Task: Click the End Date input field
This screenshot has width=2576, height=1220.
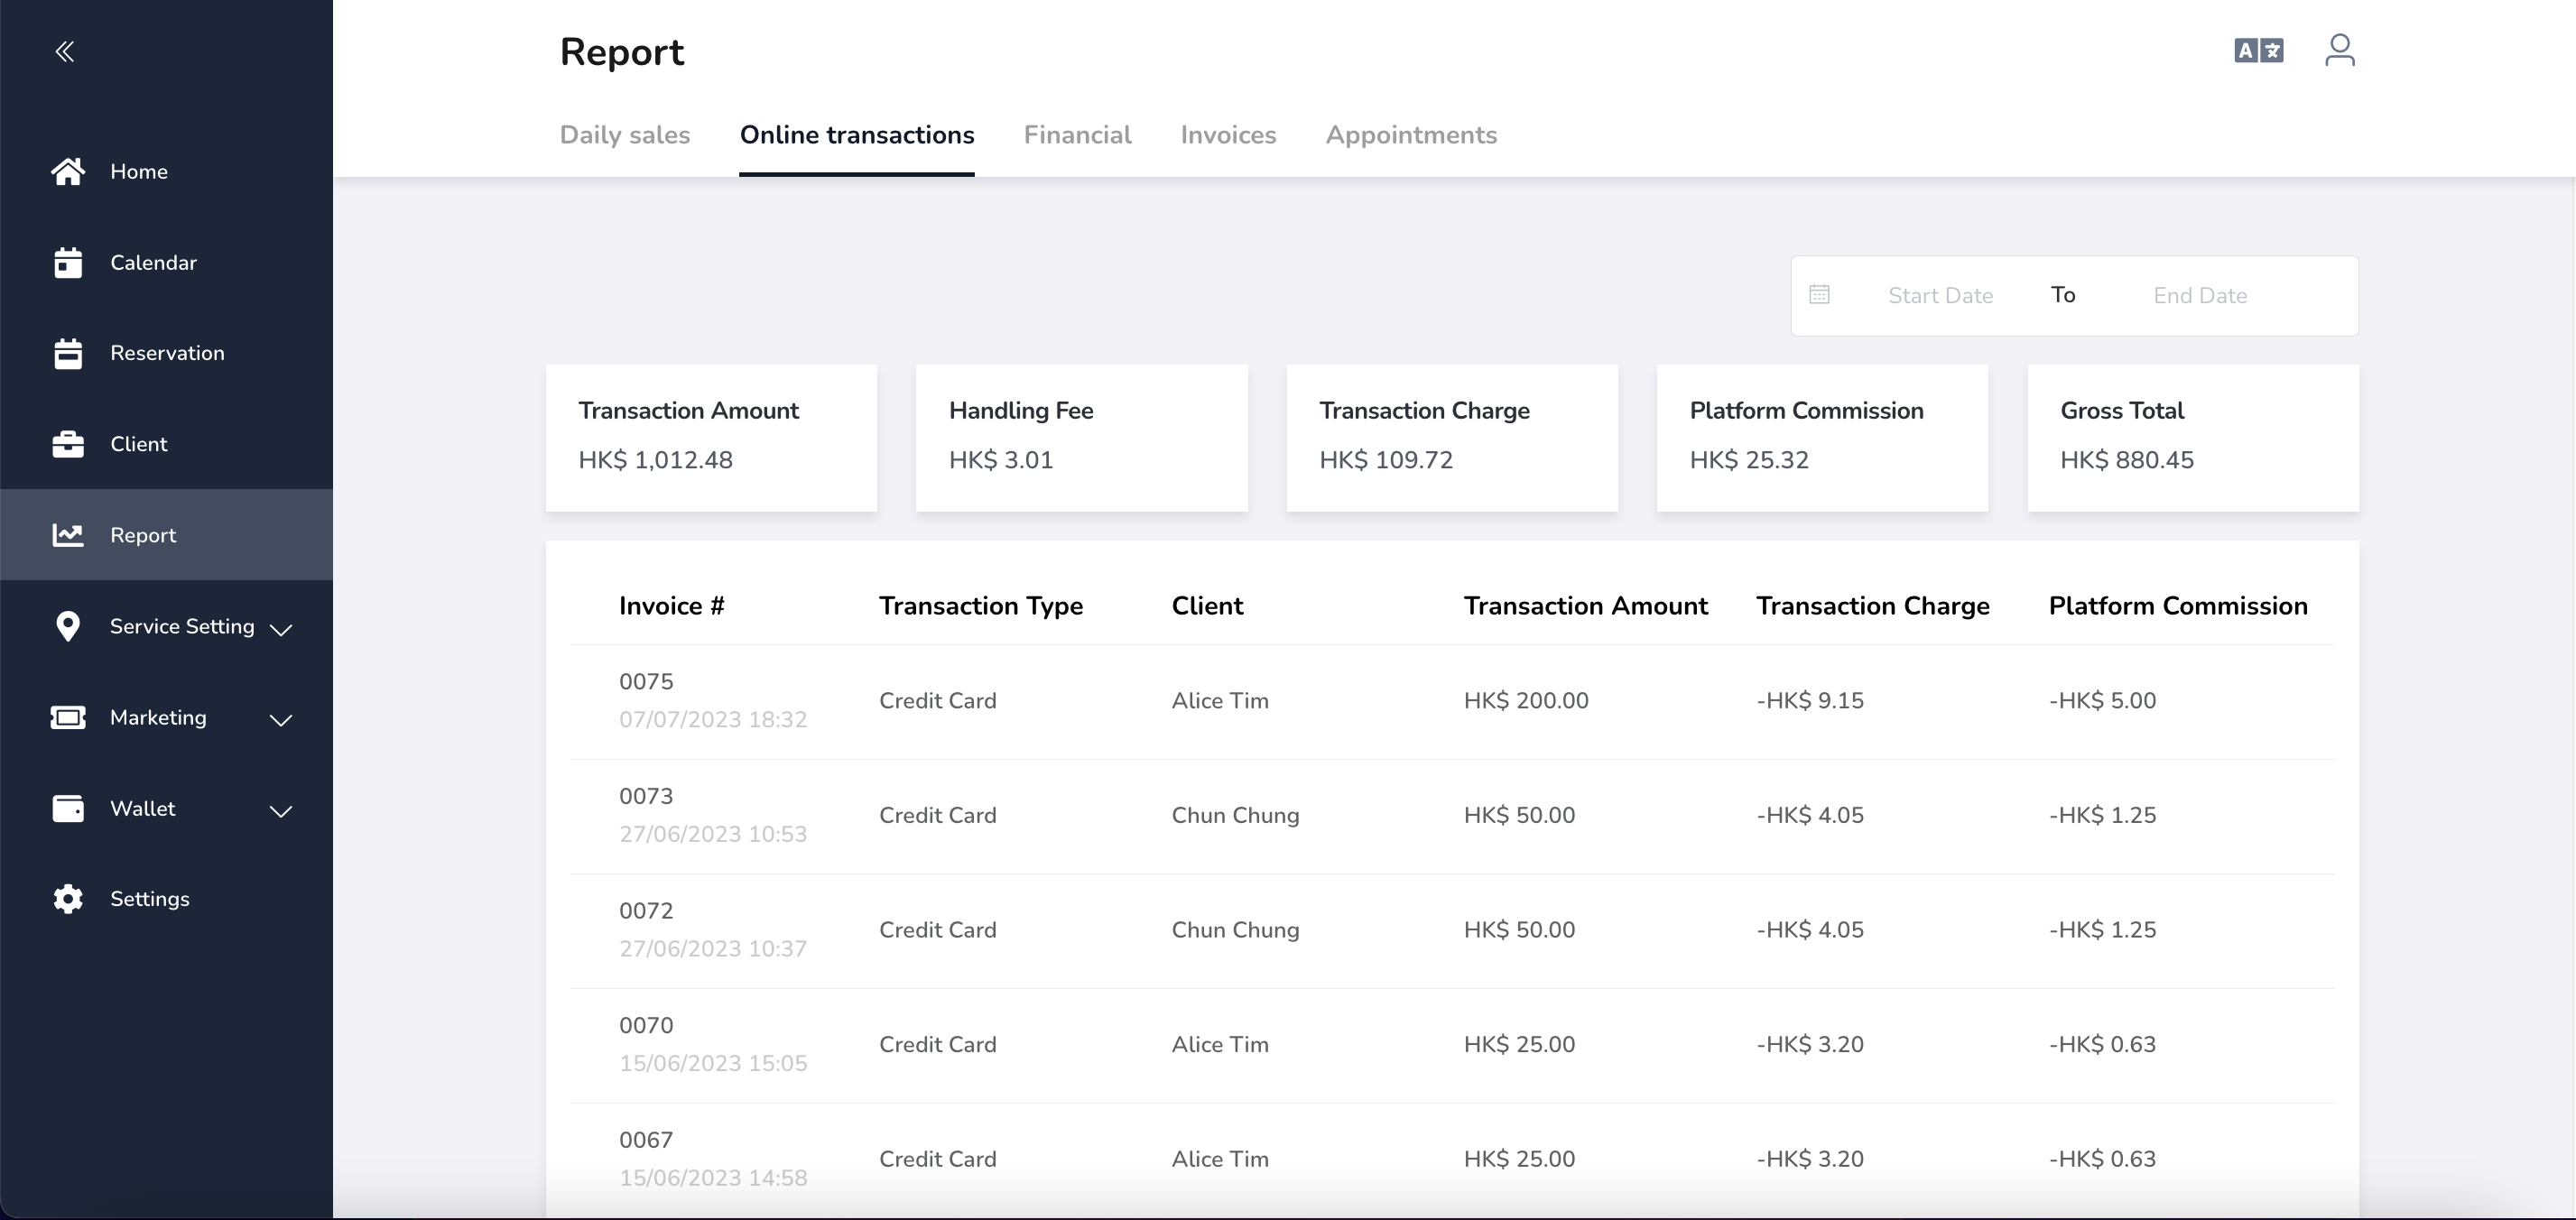Action: [2200, 296]
